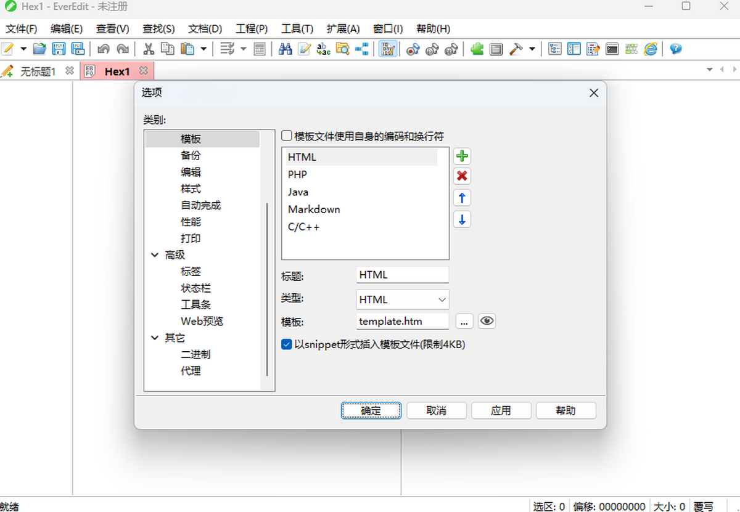Click the category list vertical scrollbar
The image size is (740, 512).
click(267, 290)
